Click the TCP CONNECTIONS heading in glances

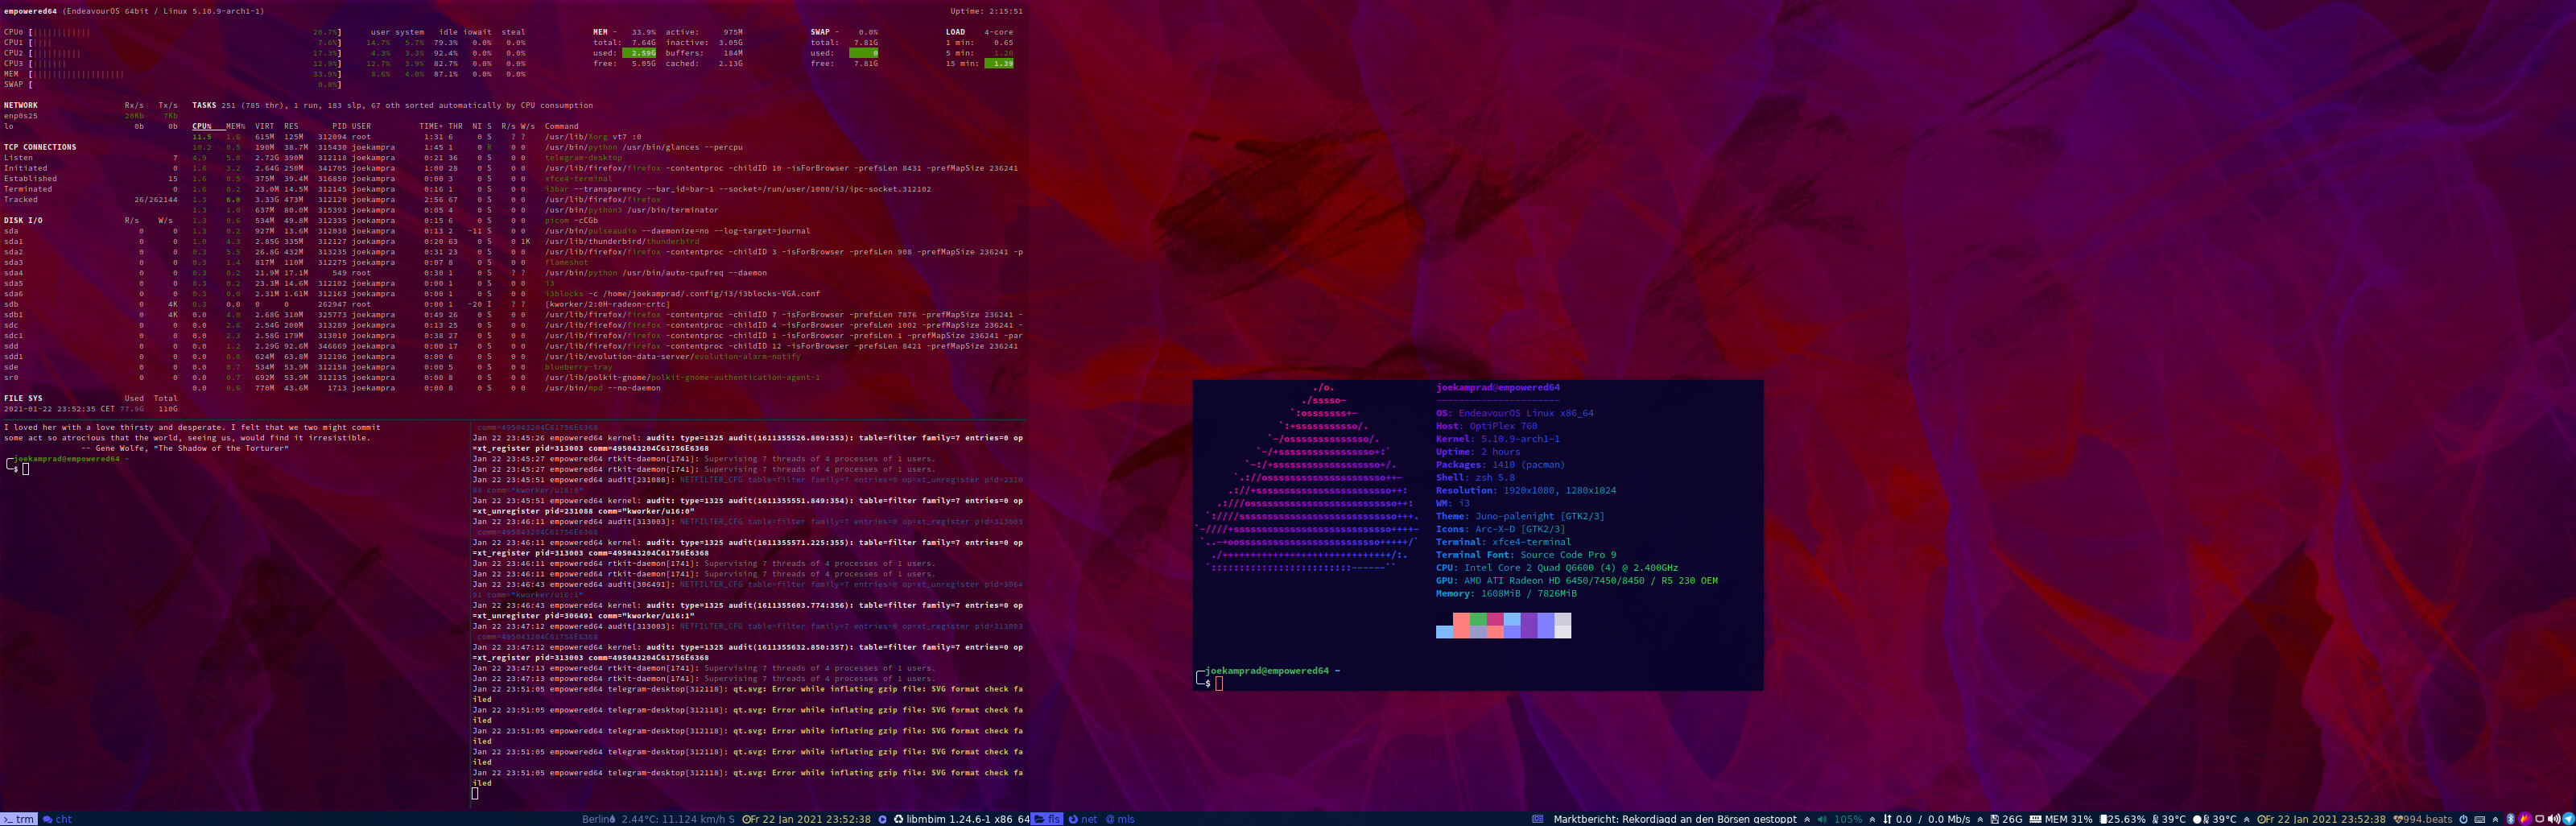coord(40,147)
